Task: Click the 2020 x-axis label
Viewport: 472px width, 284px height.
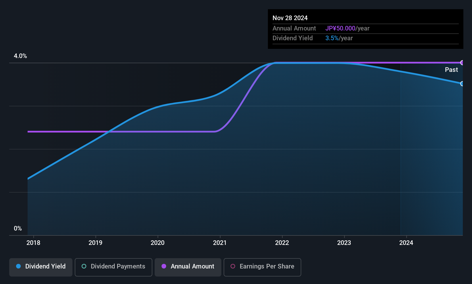Action: click(158, 243)
